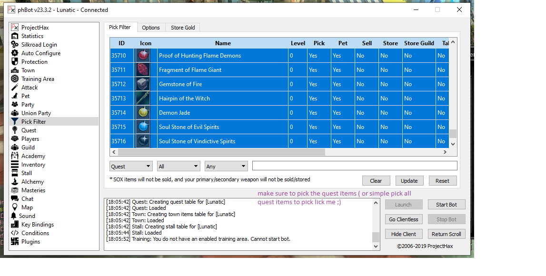The width and height of the screenshot is (546, 276).
Task: Switch to the Store Gold tab
Action: 183,28
